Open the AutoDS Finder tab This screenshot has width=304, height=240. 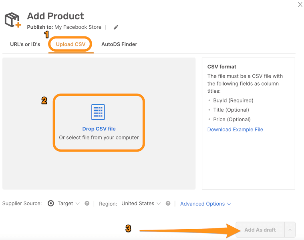(119, 44)
